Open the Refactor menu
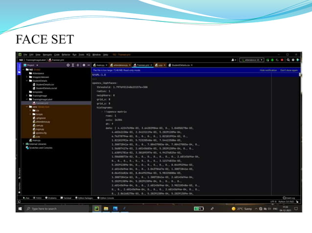This screenshot has width=312, height=233. [x=66, y=55]
